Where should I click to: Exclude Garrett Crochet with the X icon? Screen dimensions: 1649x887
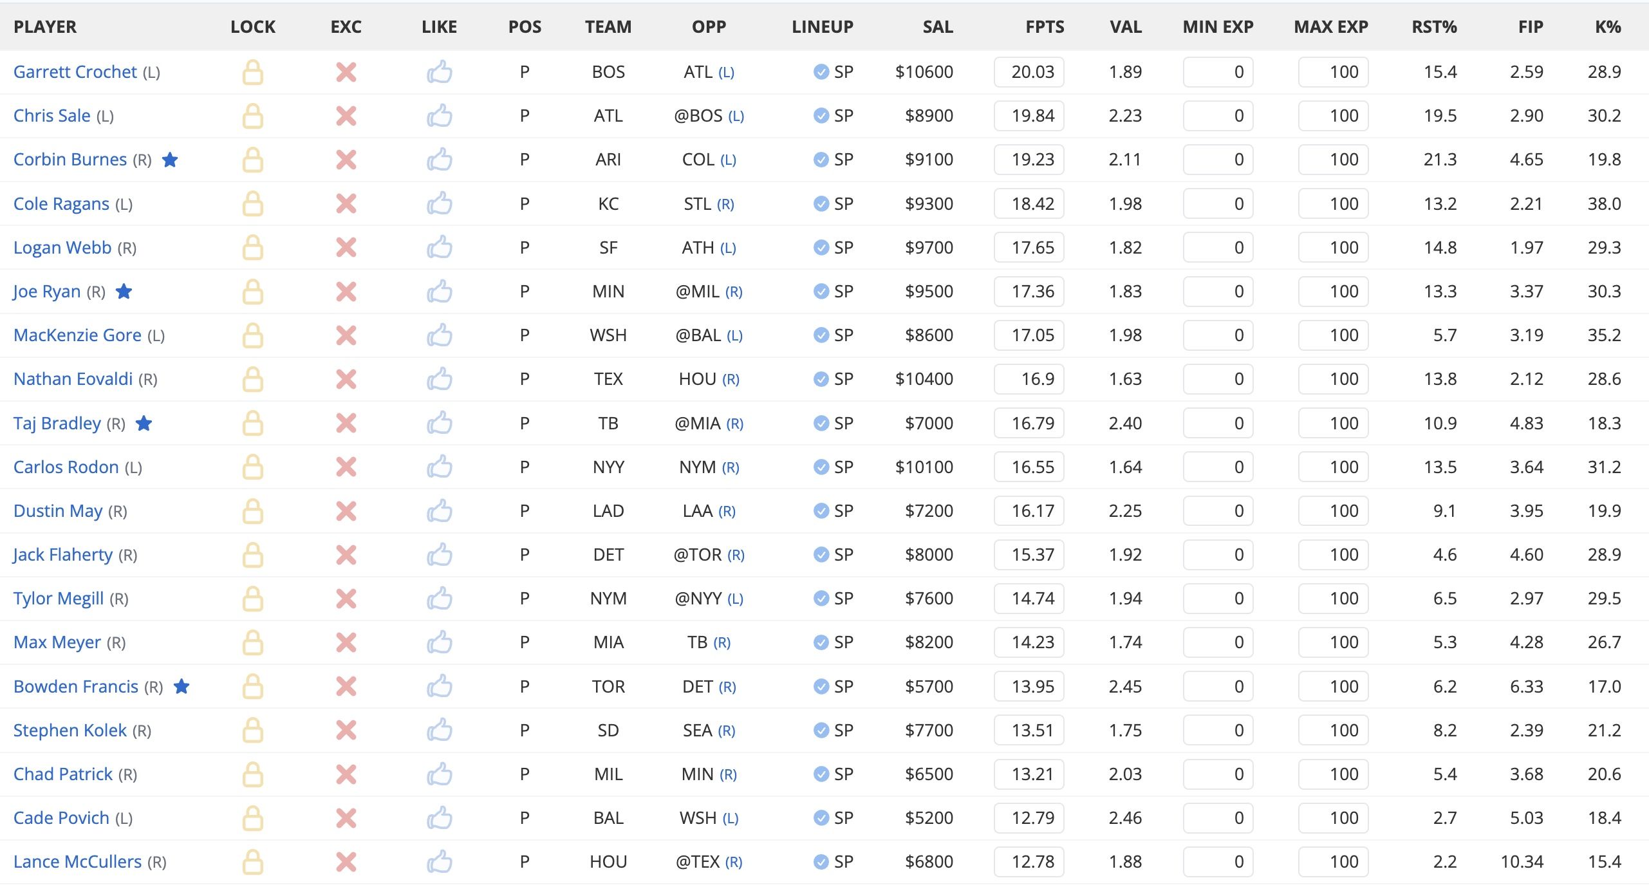346,72
